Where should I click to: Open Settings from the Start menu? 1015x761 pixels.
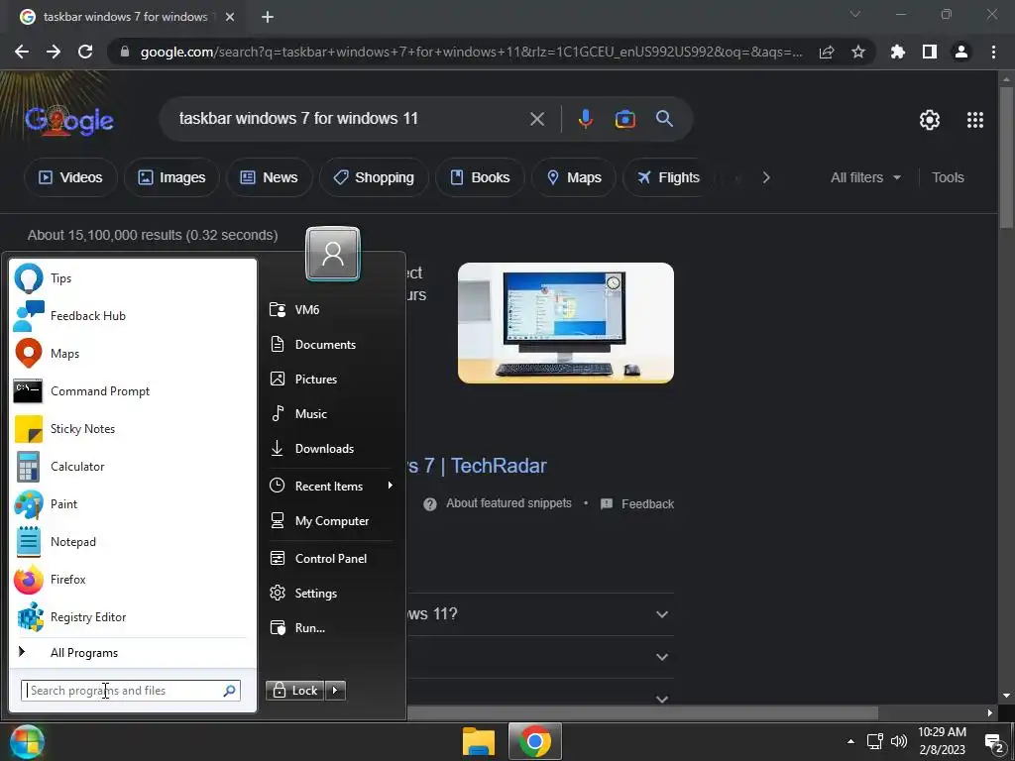(331, 593)
